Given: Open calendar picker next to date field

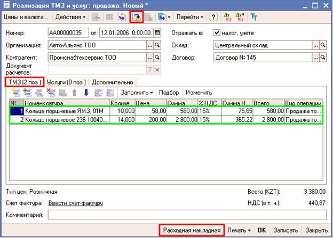Looking at the screenshot, I should click(x=157, y=32).
